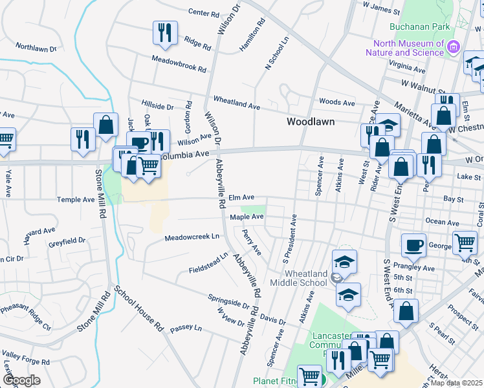Click the shopping bag marker above Stone Mill Rd
484x388 pixels.
point(106,126)
